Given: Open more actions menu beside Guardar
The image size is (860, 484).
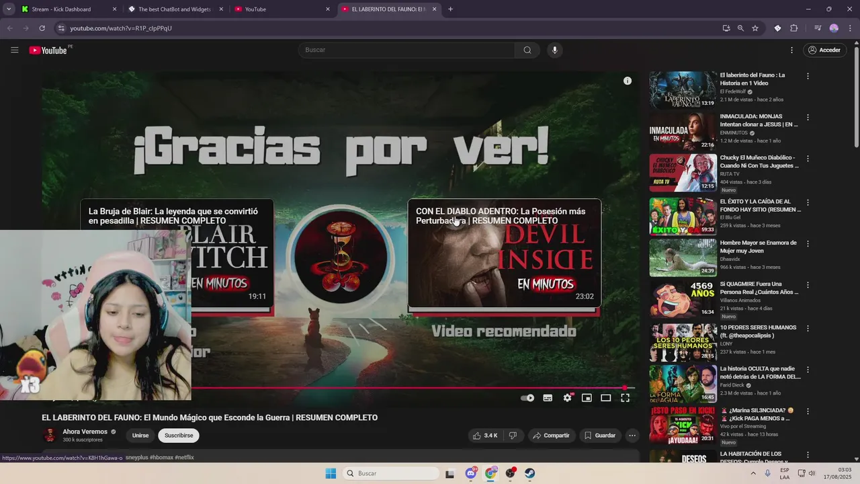Looking at the screenshot, I should (x=632, y=436).
